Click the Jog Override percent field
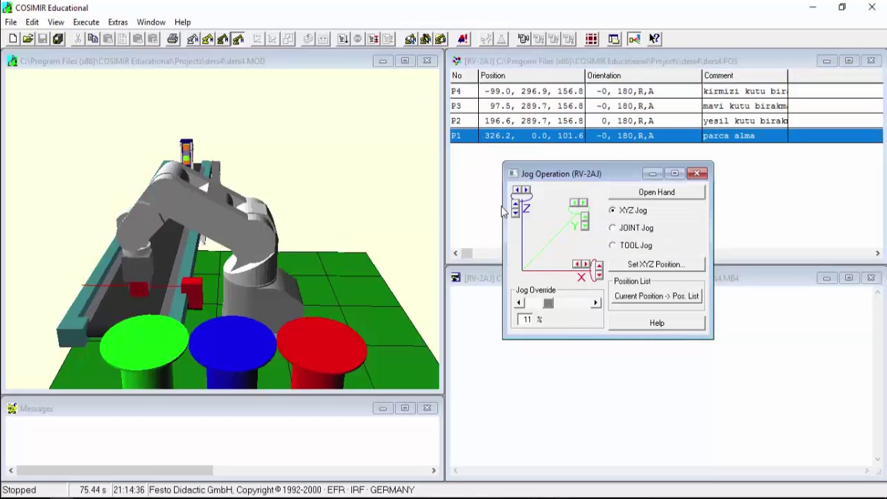Viewport: 887px width, 499px height. point(527,319)
